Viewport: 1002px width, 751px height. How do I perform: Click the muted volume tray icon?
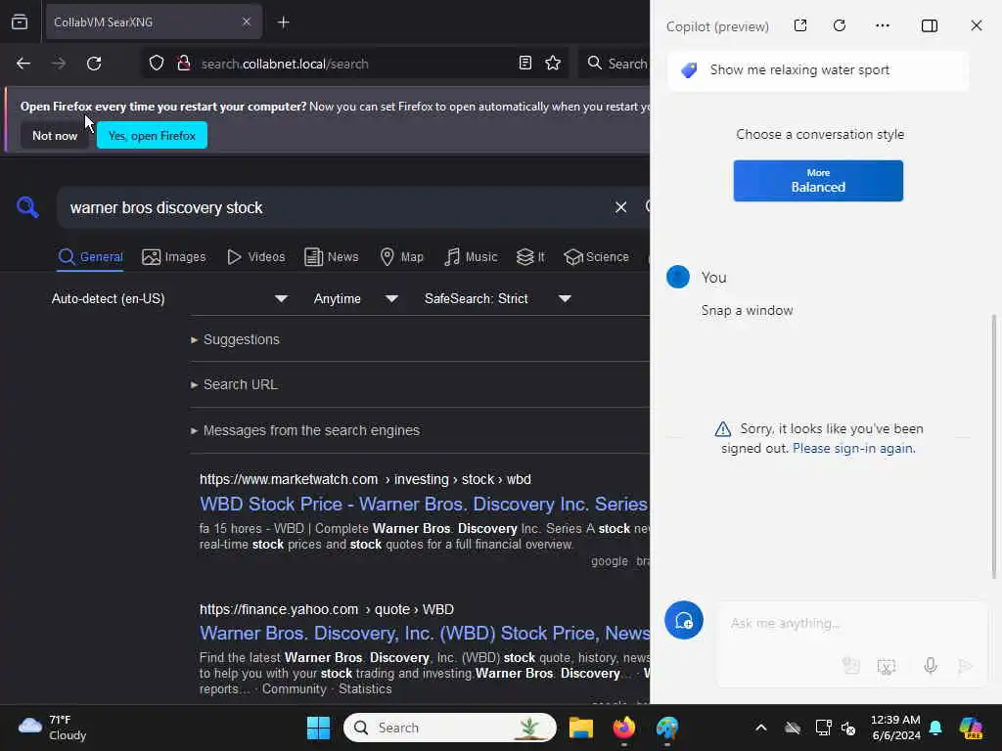848,728
